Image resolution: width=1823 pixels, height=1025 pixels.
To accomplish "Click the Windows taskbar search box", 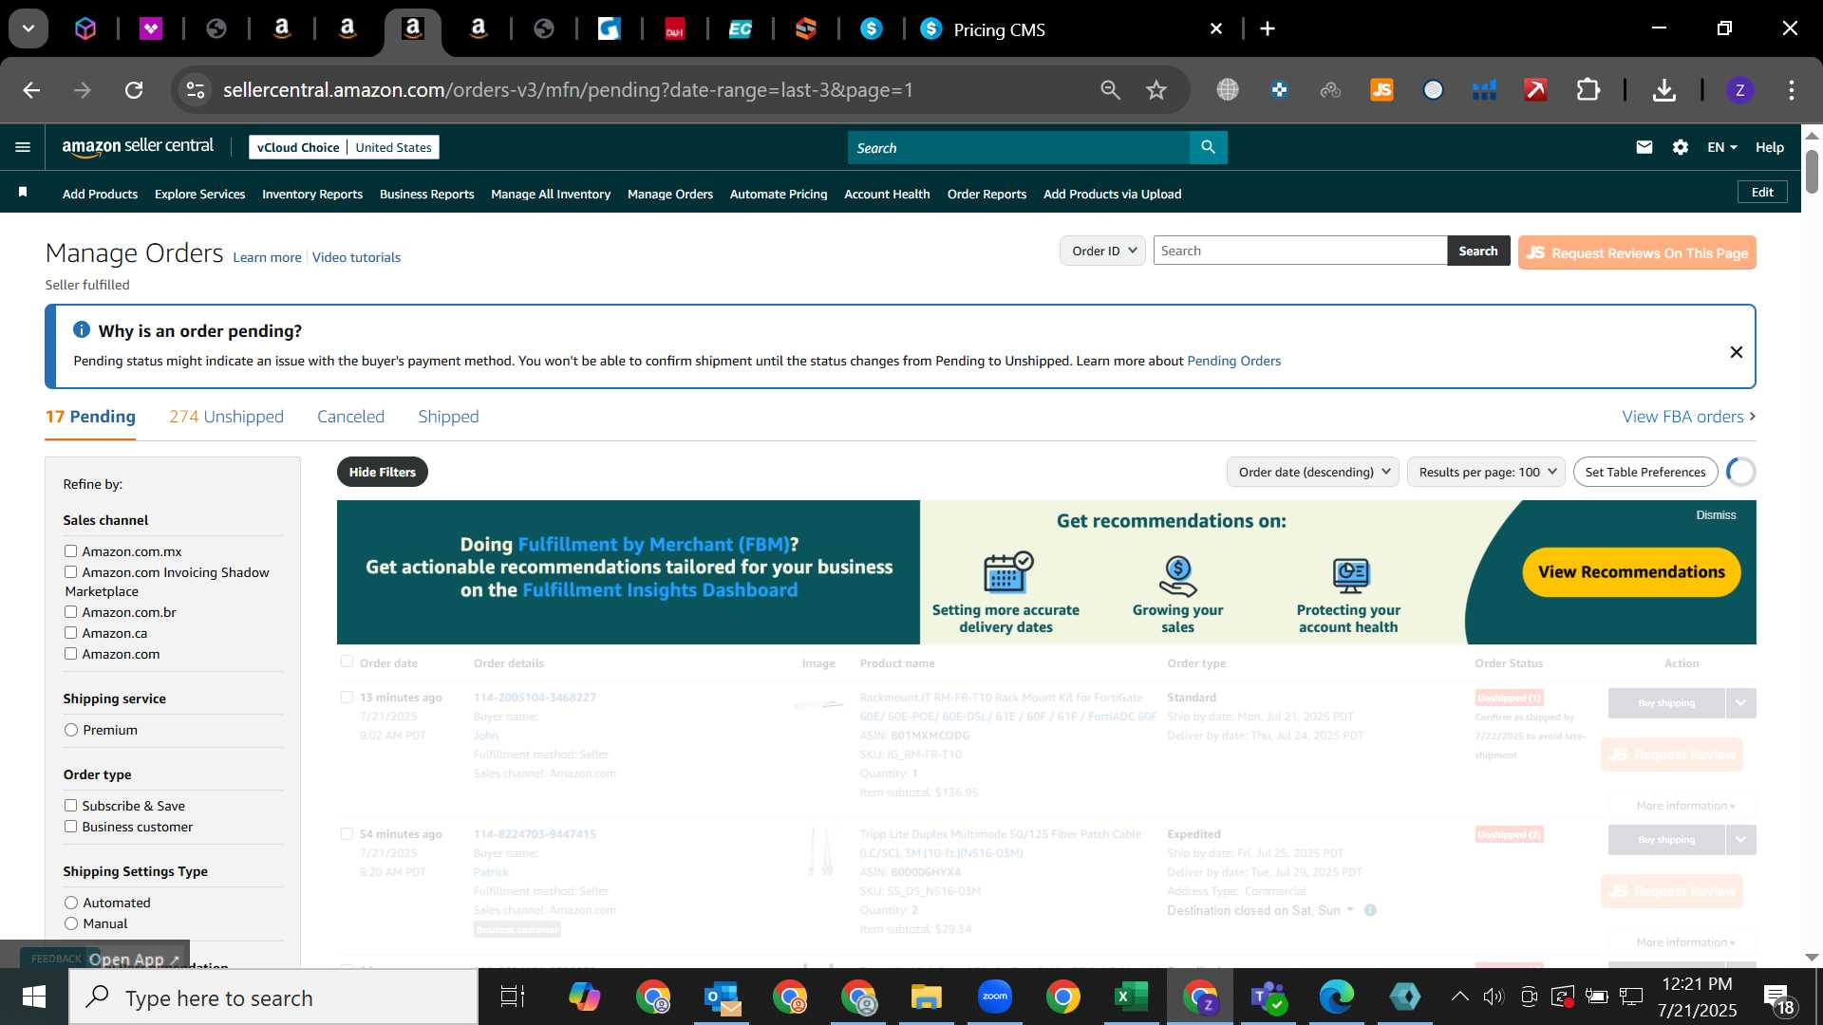I will pos(273,997).
